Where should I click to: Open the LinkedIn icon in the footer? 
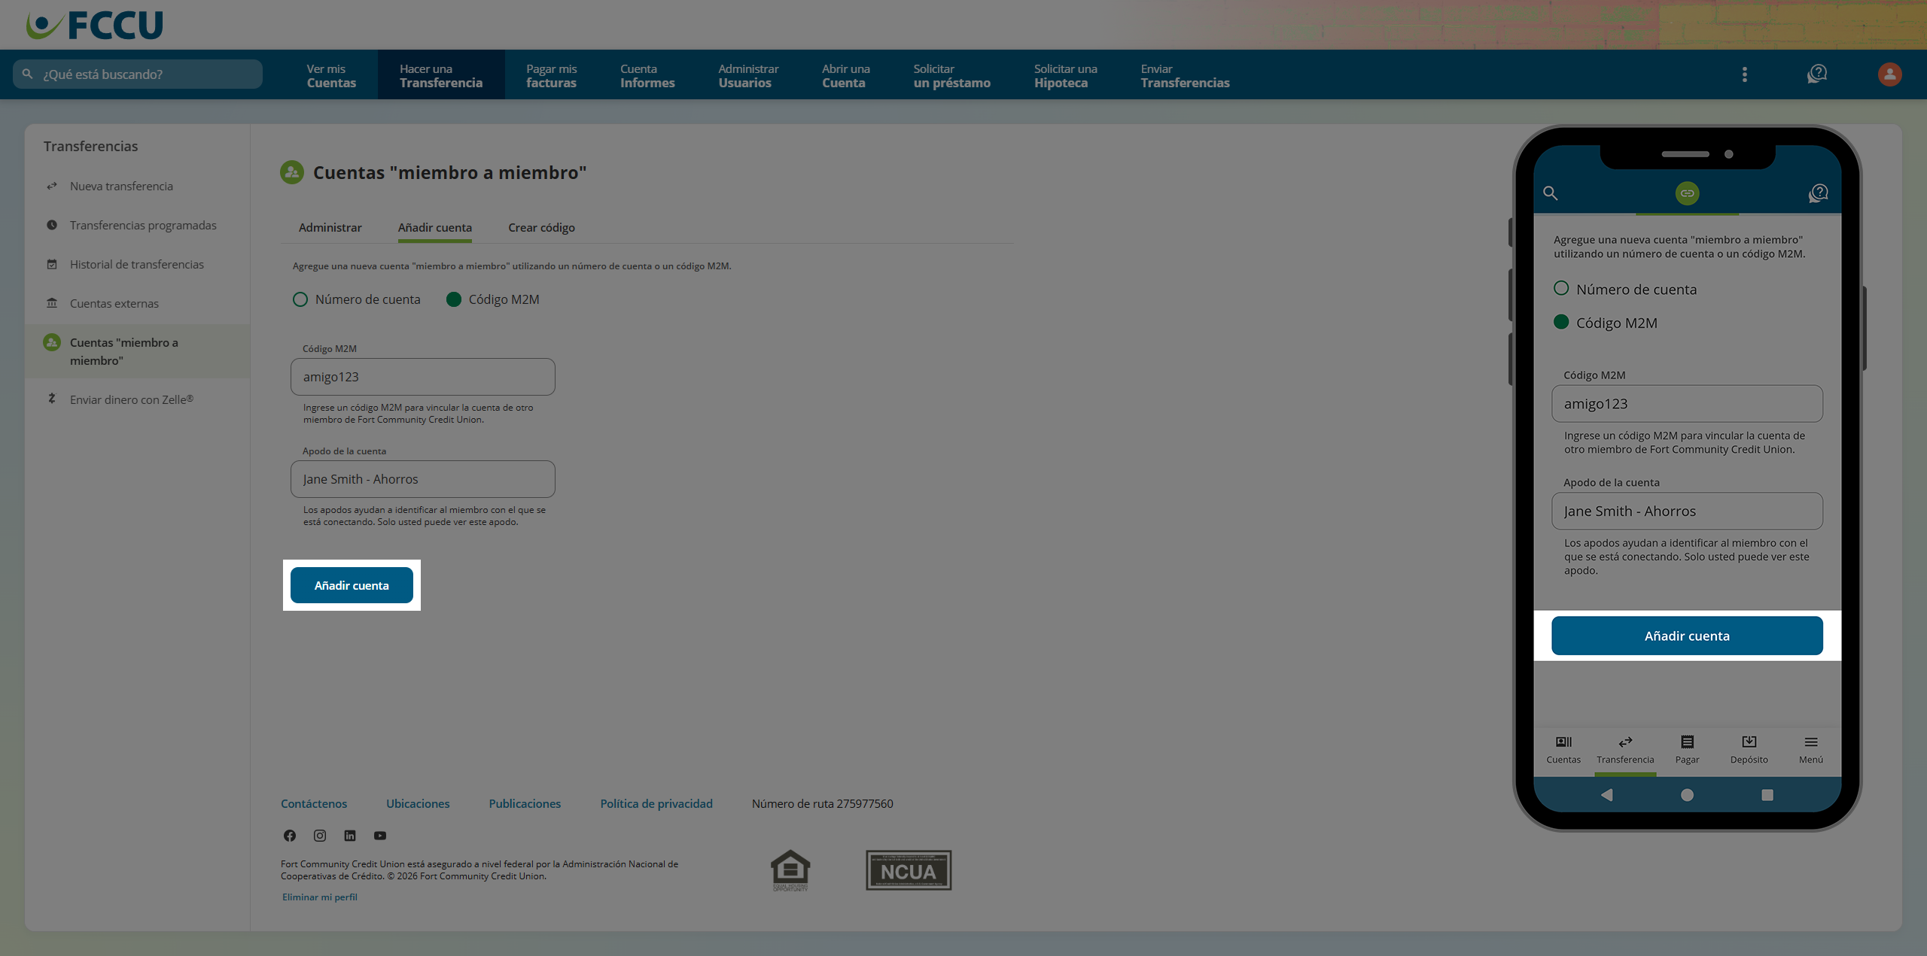(350, 836)
